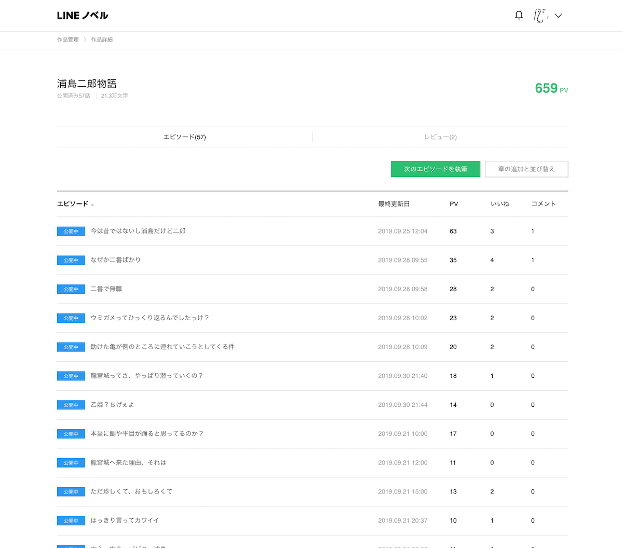This screenshot has height=548, width=623.
Task: Sort by the エピソード column arrow
Action: tap(92, 204)
